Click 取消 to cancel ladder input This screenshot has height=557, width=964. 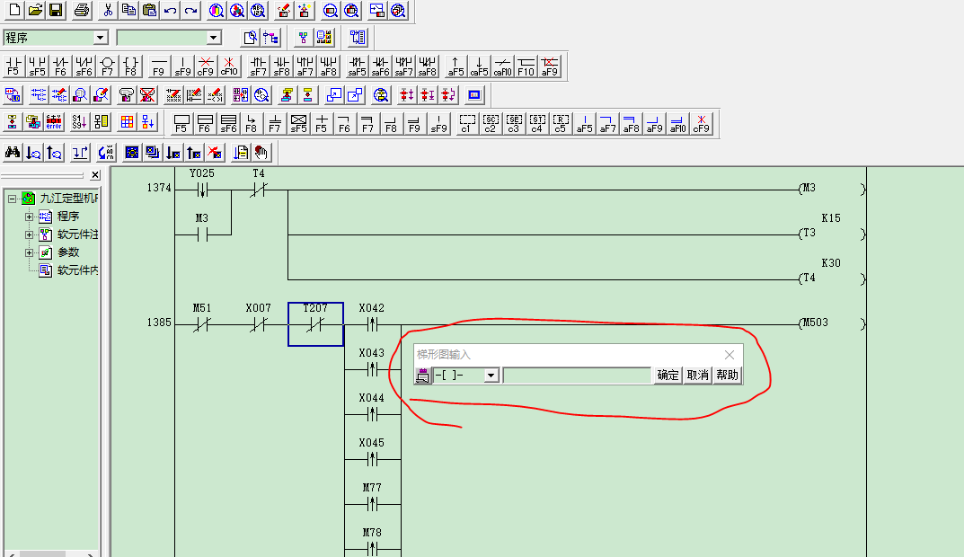(697, 375)
